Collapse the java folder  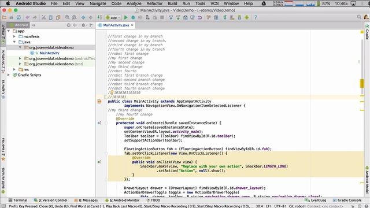coord(14,42)
